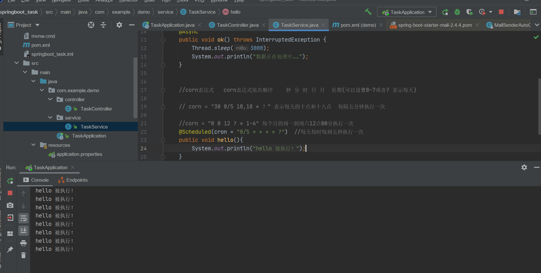Close the TaskController.java tab

coord(263,25)
